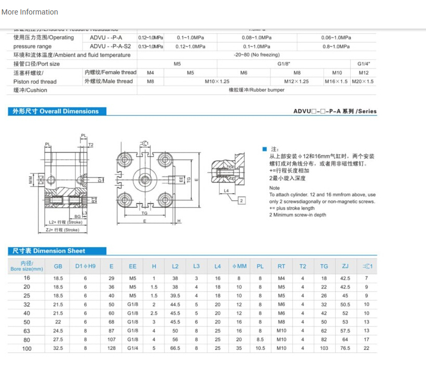This screenshot has width=426, height=369.
Task: Click the bore size 32 row label
Action: click(x=26, y=305)
